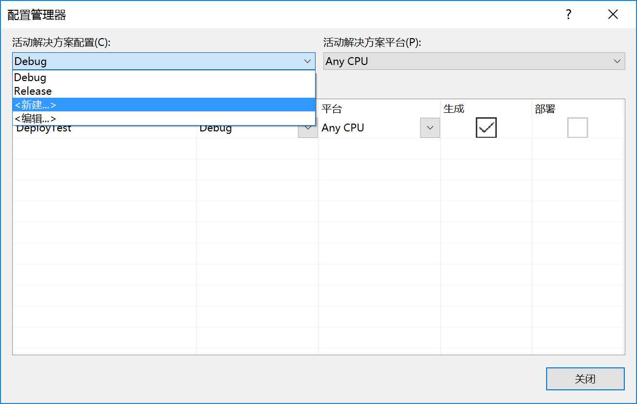Click the 关闭 button
Image resolution: width=637 pixels, height=404 pixels.
point(585,379)
